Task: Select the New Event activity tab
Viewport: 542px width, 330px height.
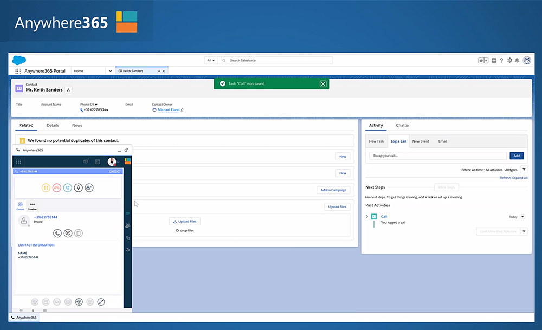Action: (421, 141)
